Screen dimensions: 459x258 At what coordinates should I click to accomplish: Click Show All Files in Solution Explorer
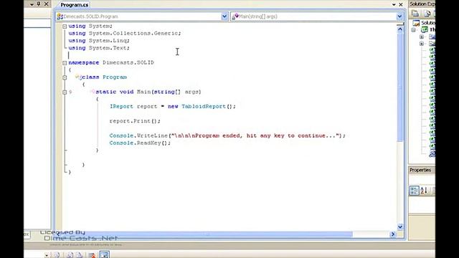click(427, 13)
